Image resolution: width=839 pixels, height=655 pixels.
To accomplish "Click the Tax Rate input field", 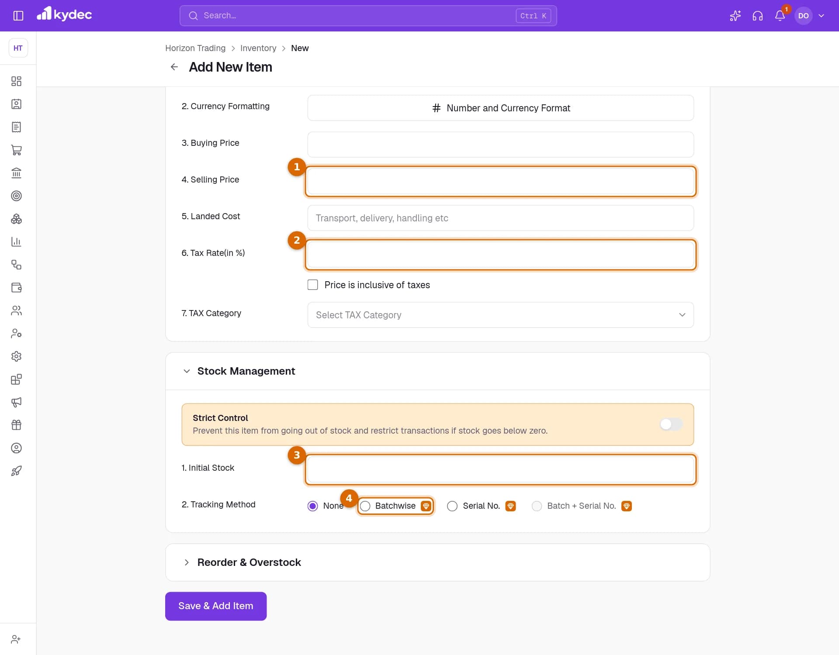I will [501, 255].
